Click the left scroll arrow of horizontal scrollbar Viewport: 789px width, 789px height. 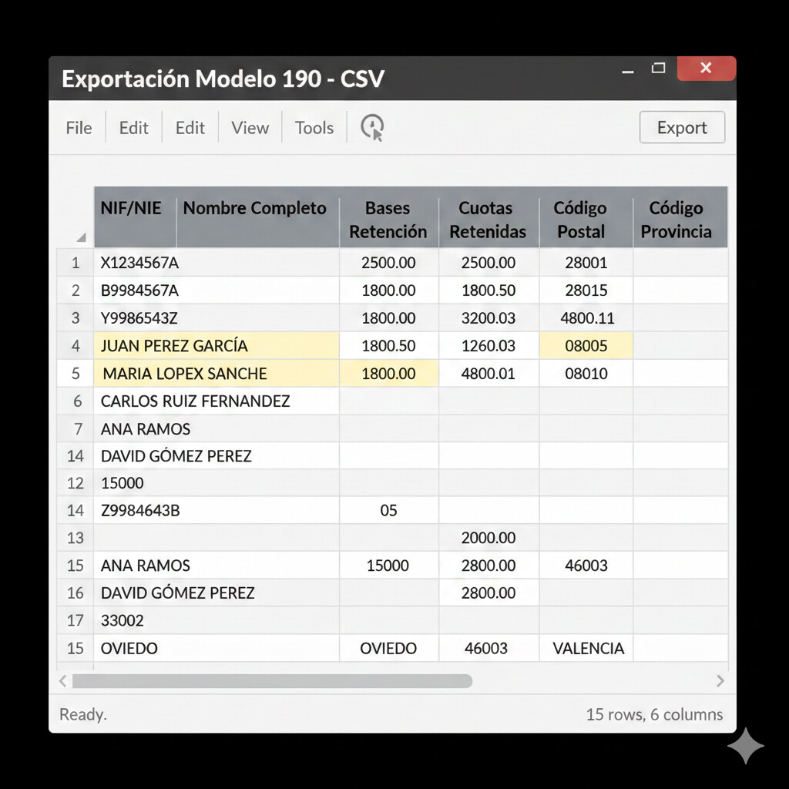coord(63,681)
